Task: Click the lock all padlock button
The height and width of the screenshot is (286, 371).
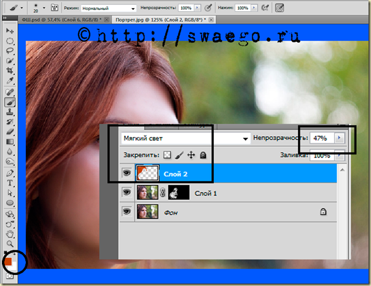Action: 203,156
